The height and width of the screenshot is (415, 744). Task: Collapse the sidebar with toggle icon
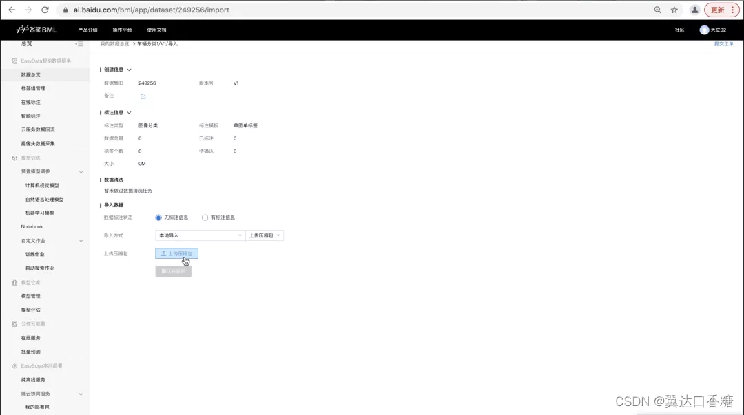click(x=79, y=43)
